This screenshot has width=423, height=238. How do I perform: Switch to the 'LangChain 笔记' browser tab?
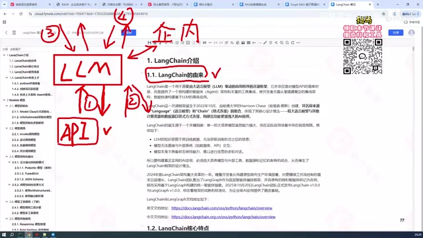[x=350, y=5]
